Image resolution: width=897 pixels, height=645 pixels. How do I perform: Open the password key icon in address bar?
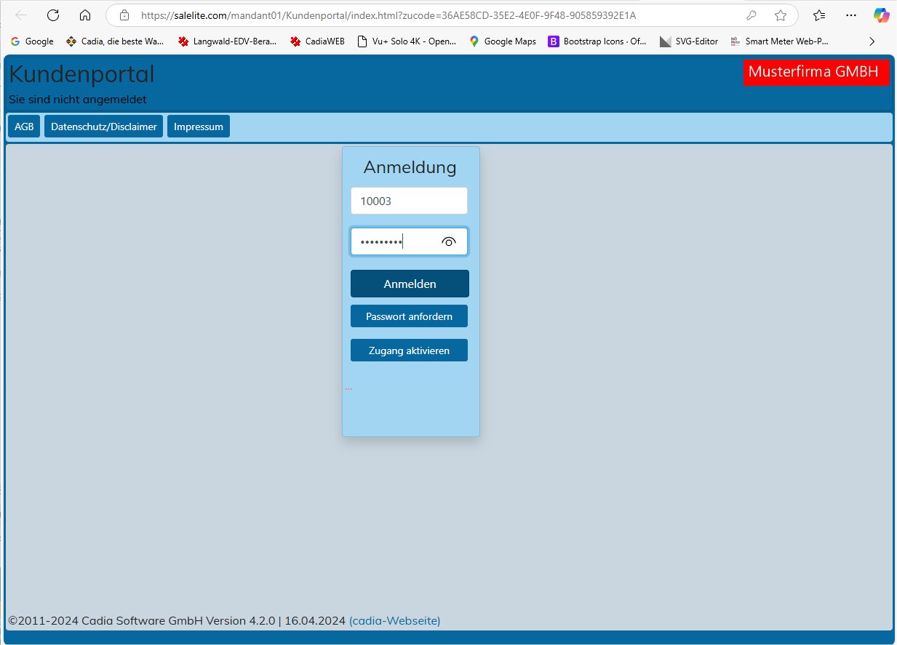click(752, 15)
